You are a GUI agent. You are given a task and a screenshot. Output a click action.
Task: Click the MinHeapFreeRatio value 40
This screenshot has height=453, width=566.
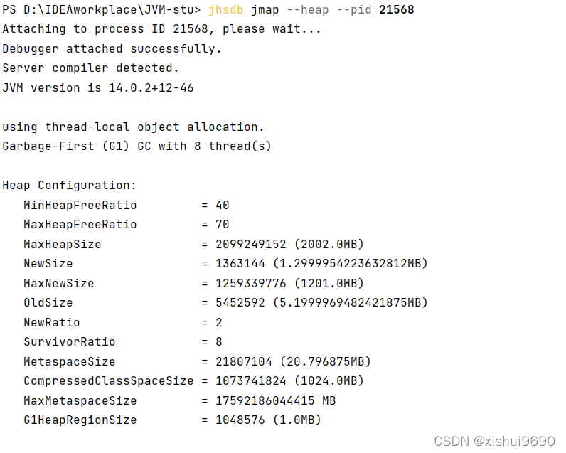tap(223, 205)
